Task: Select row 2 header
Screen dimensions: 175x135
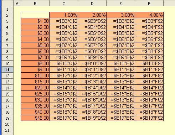Action: pos(7,15)
